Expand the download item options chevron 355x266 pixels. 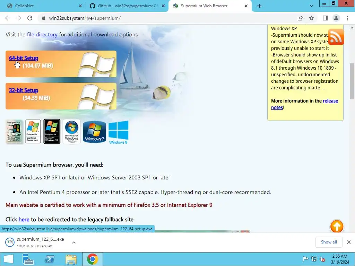74,242
